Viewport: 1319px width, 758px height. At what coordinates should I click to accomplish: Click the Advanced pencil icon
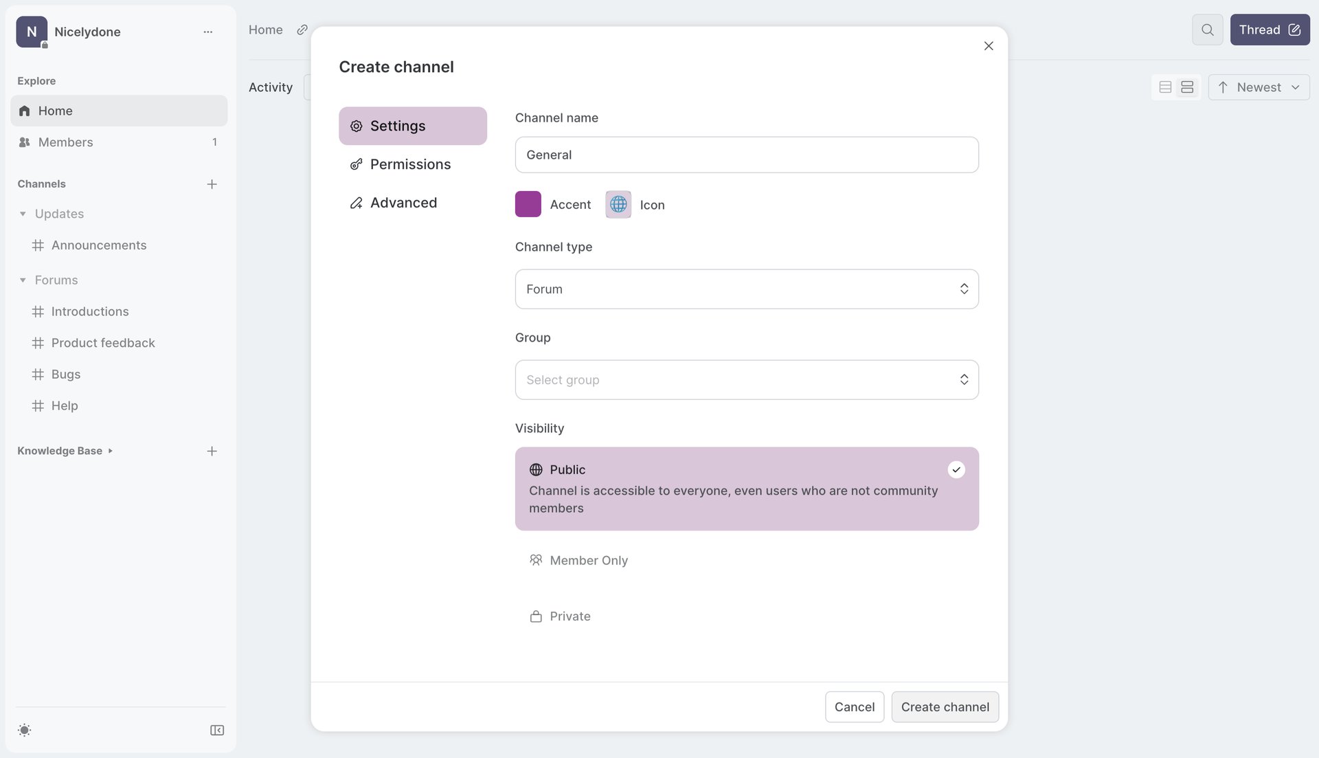(357, 203)
